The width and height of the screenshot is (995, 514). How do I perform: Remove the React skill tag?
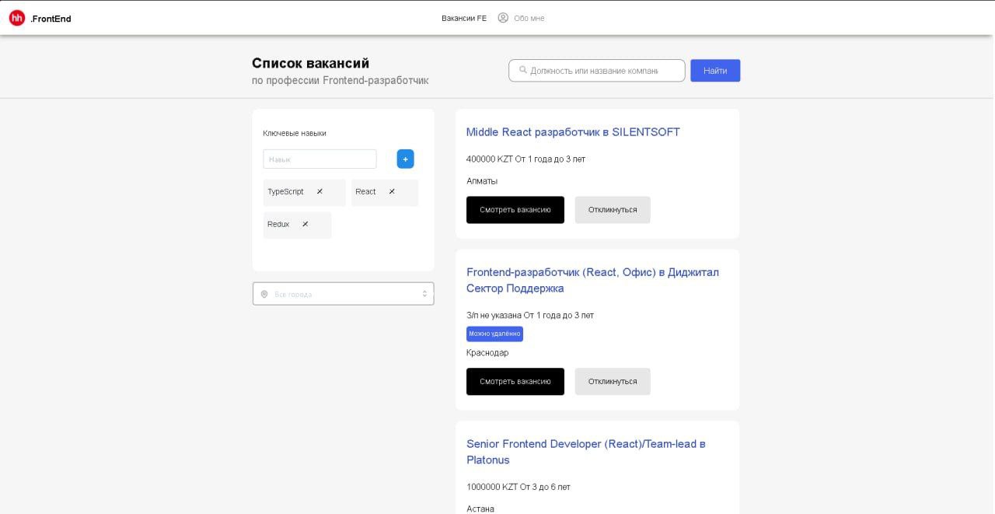pos(392,191)
